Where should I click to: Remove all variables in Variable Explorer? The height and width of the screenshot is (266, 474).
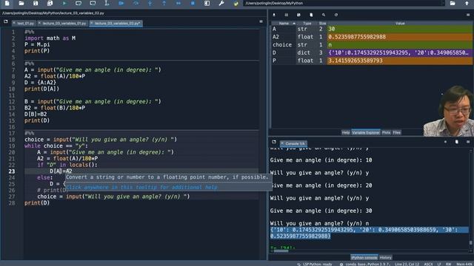(x=311, y=15)
